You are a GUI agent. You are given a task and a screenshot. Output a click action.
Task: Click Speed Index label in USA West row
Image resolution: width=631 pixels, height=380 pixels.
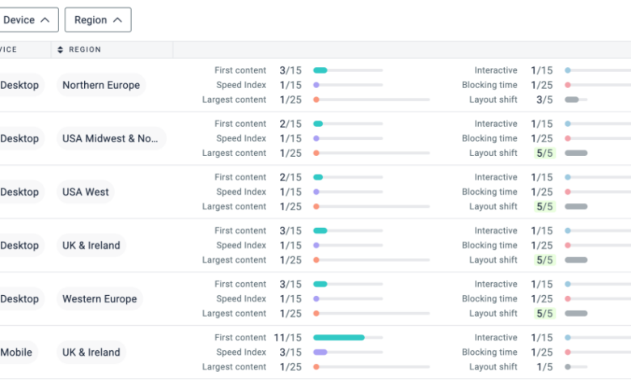coord(241,192)
